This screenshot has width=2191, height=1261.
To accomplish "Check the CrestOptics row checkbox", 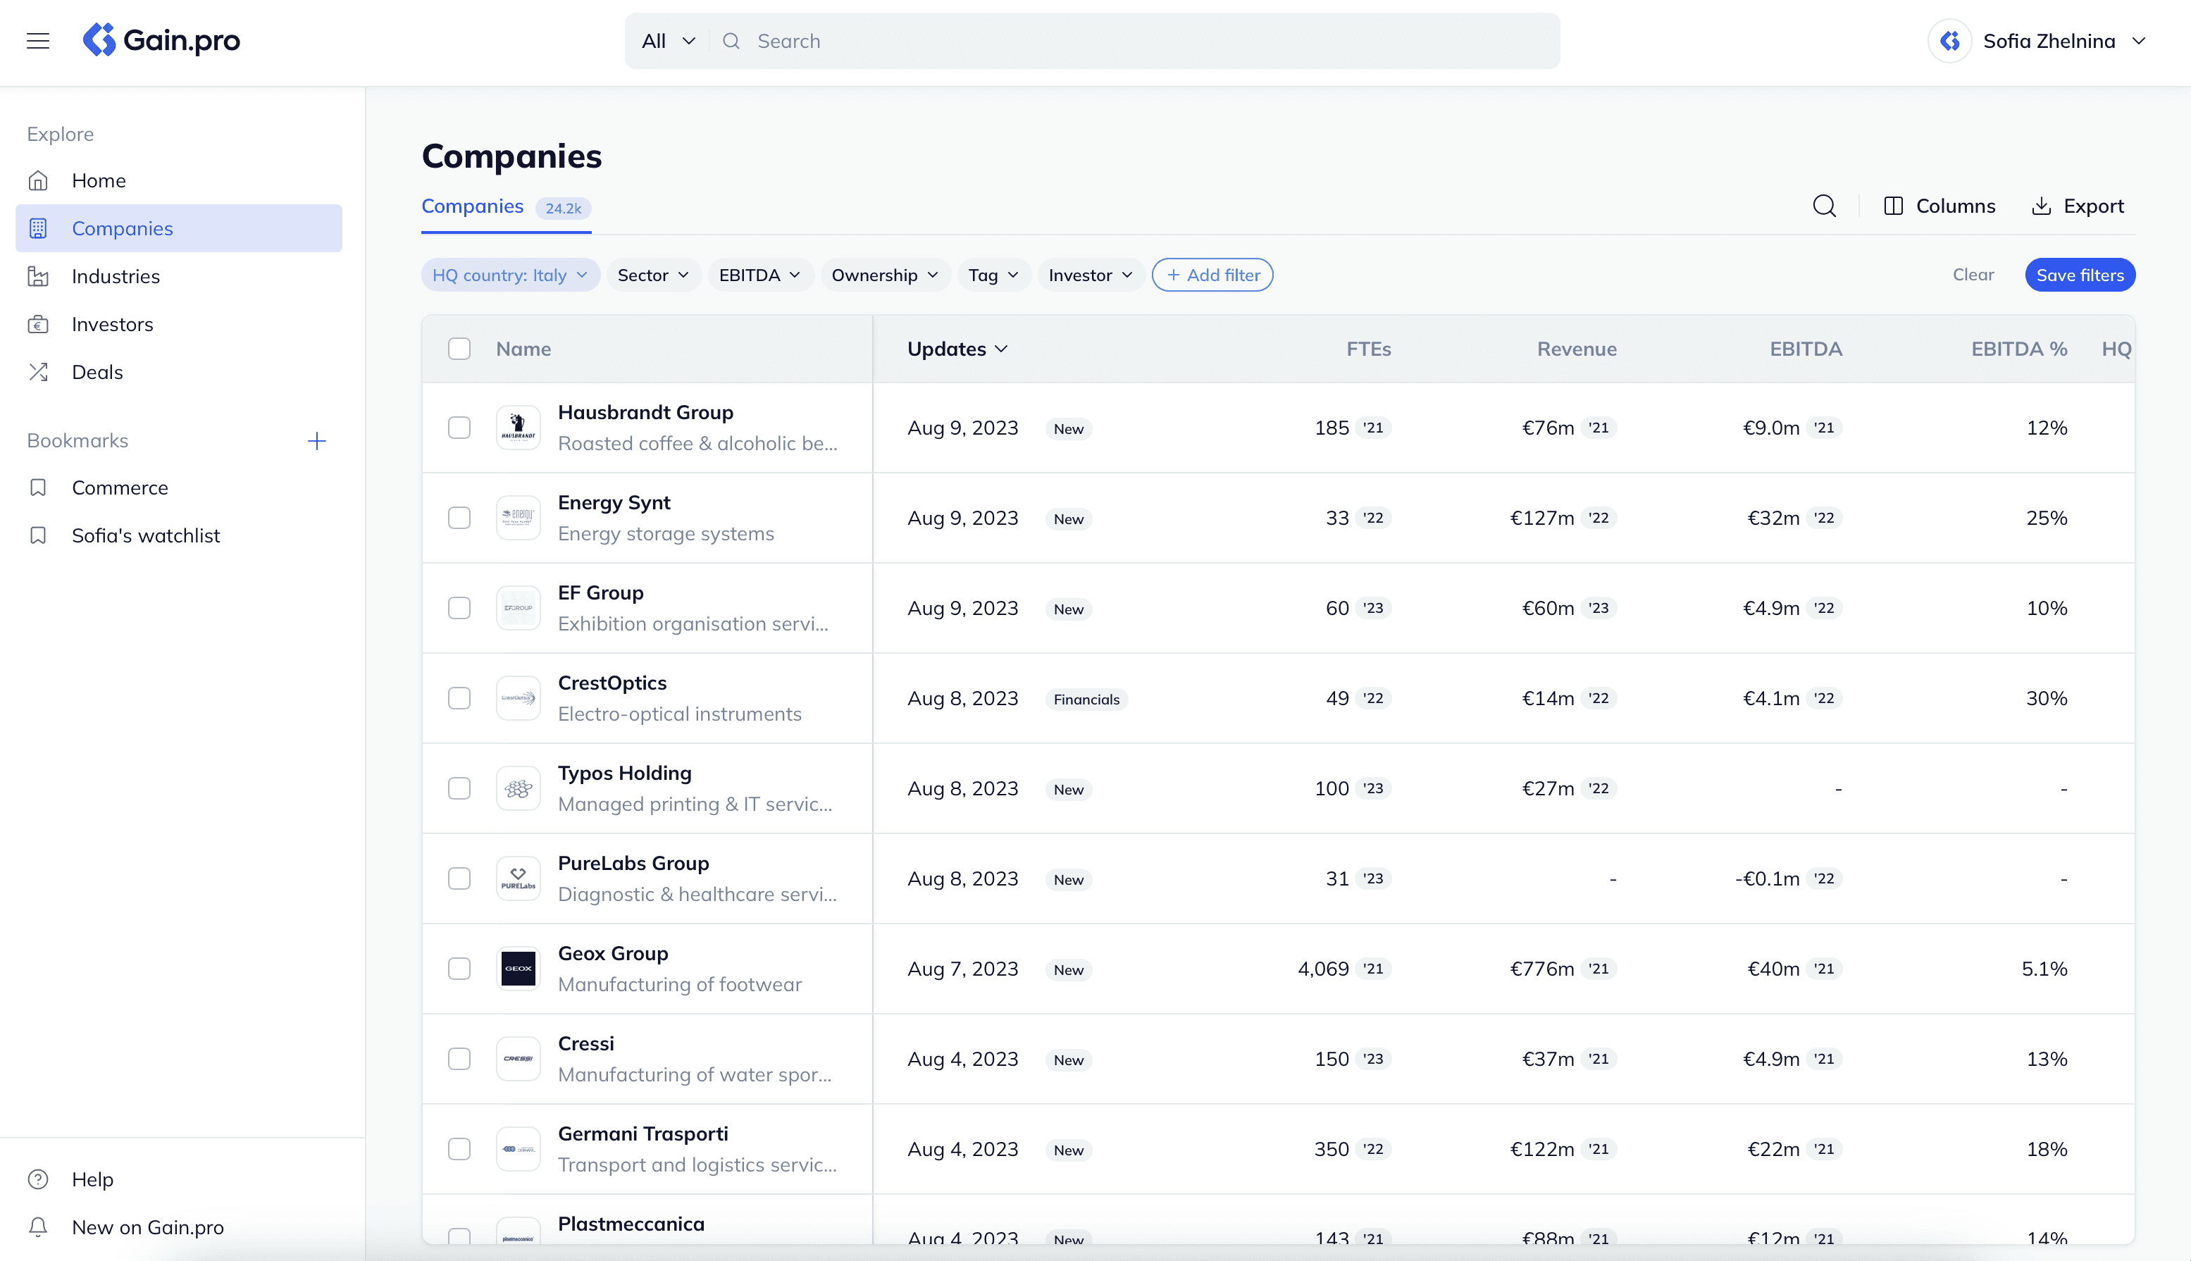I will [459, 698].
